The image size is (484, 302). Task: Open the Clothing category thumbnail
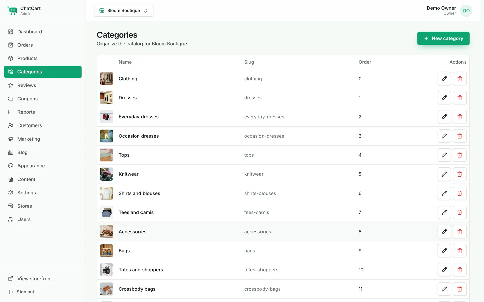pyautogui.click(x=107, y=79)
